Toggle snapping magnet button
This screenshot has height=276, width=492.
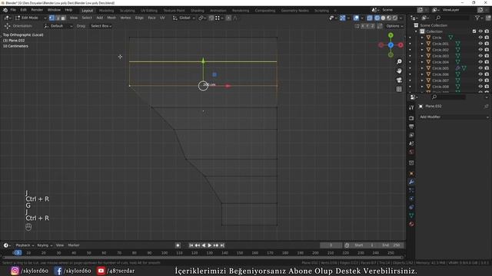click(x=211, y=18)
